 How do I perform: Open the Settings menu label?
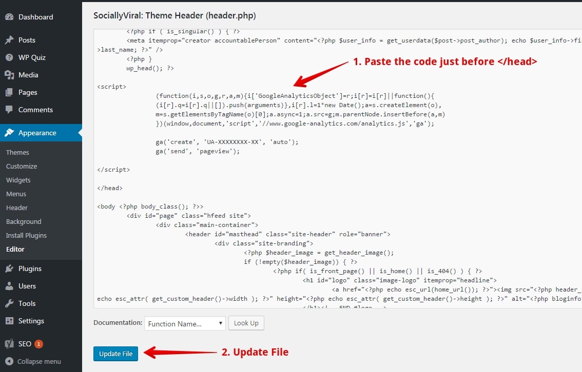coord(31,321)
